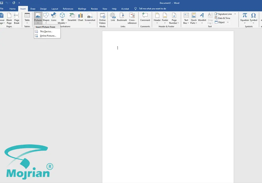This screenshot has height=183, width=262.
Task: Go to the References tab
Action: coord(68,9)
